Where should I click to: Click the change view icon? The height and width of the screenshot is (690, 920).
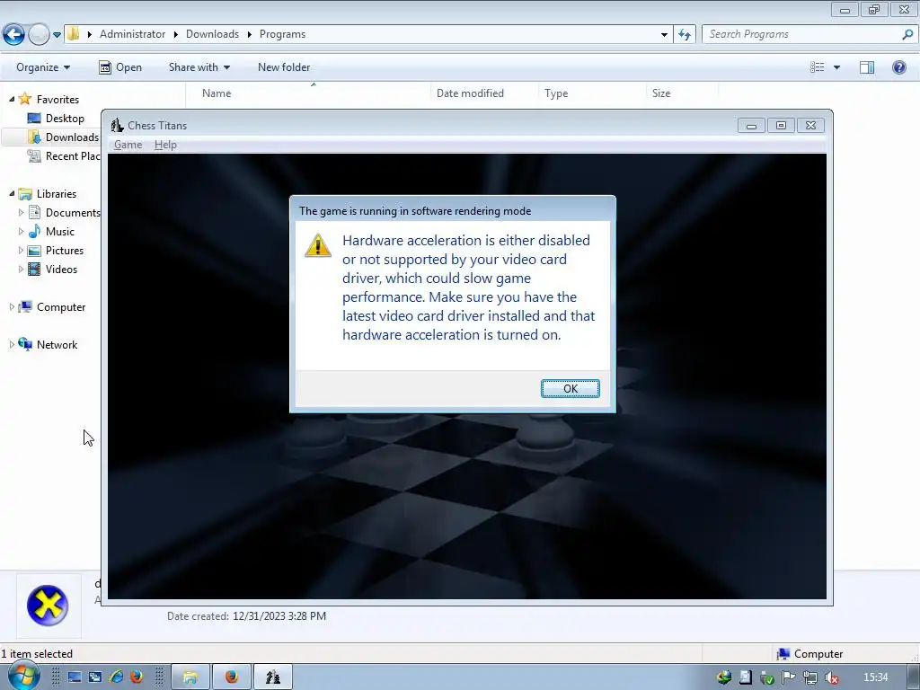coord(817,66)
